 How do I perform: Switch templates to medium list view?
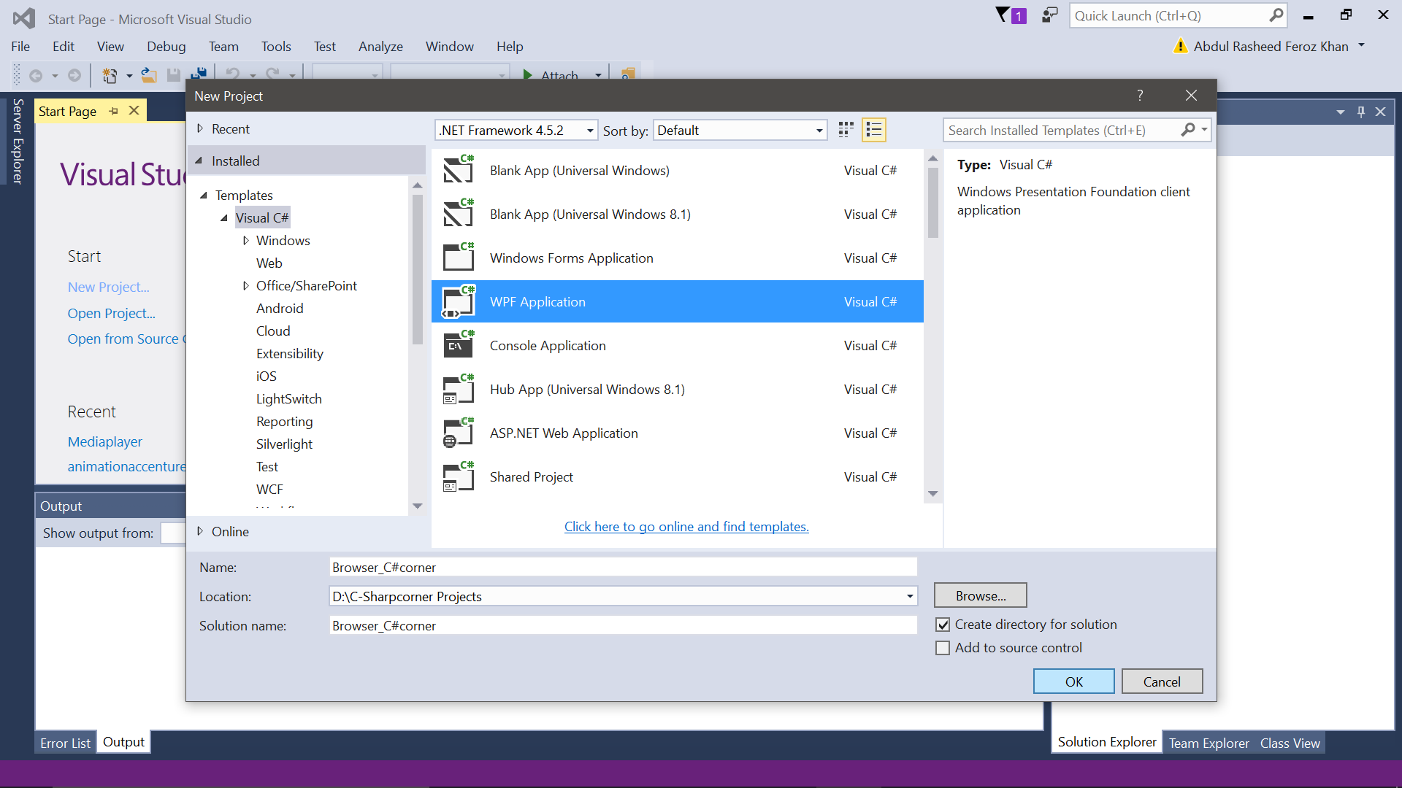[x=874, y=130]
